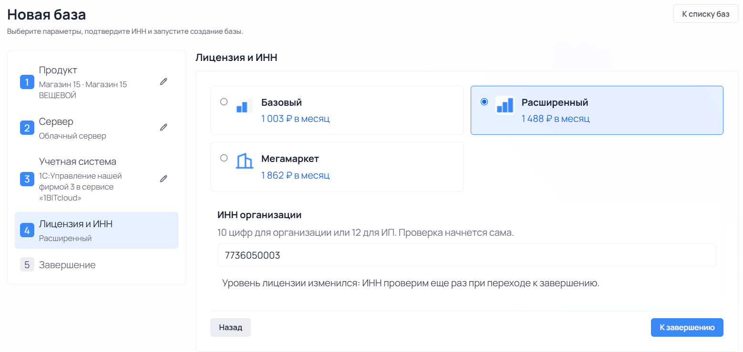Click the Облачный сервер subtitle
Image resolution: width=743 pixels, height=352 pixels.
[x=72, y=136]
